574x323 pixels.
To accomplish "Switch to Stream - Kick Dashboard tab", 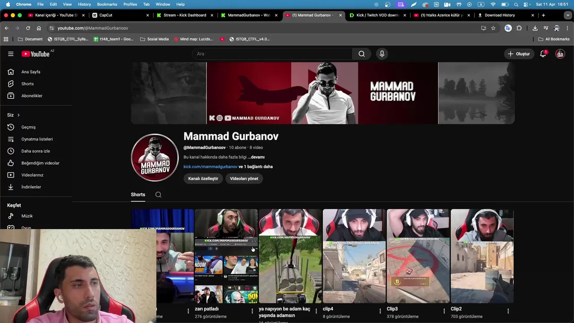I will (x=185, y=15).
